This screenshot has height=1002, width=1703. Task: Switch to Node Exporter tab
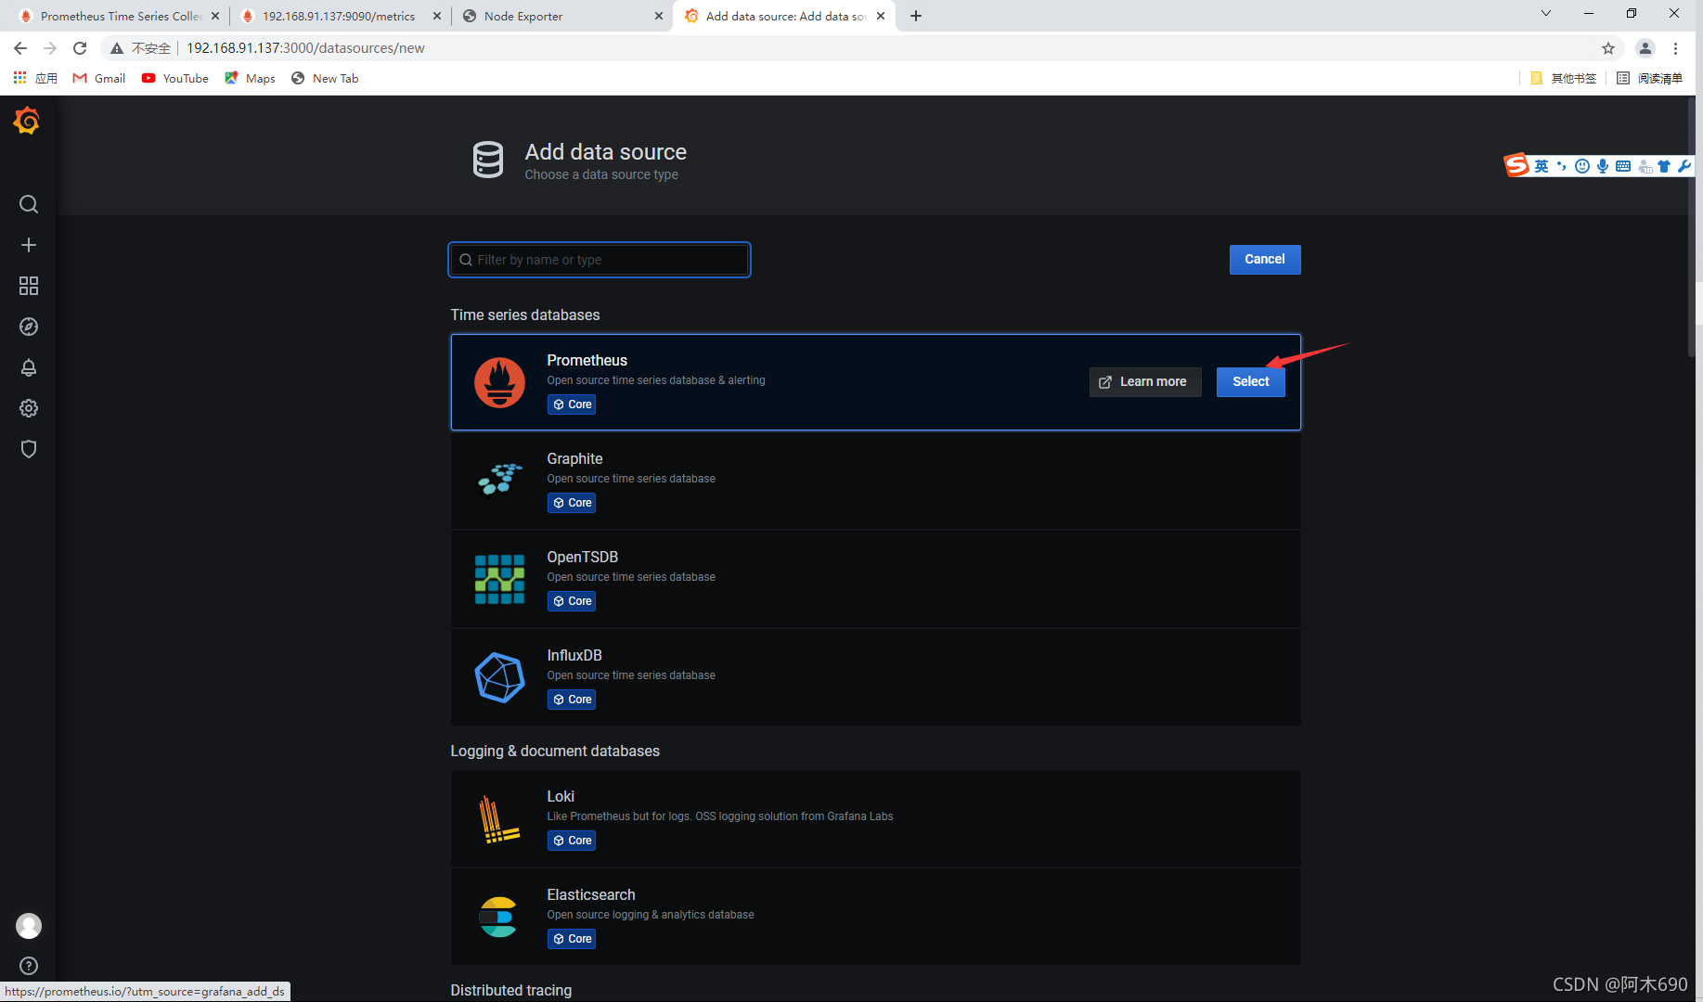point(561,16)
